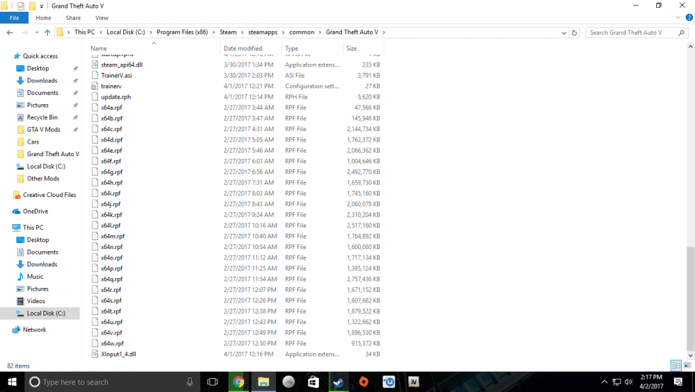Go to Program Files (x86) in the address bar
Image resolution: width=695 pixels, height=392 pixels.
pyautogui.click(x=182, y=33)
